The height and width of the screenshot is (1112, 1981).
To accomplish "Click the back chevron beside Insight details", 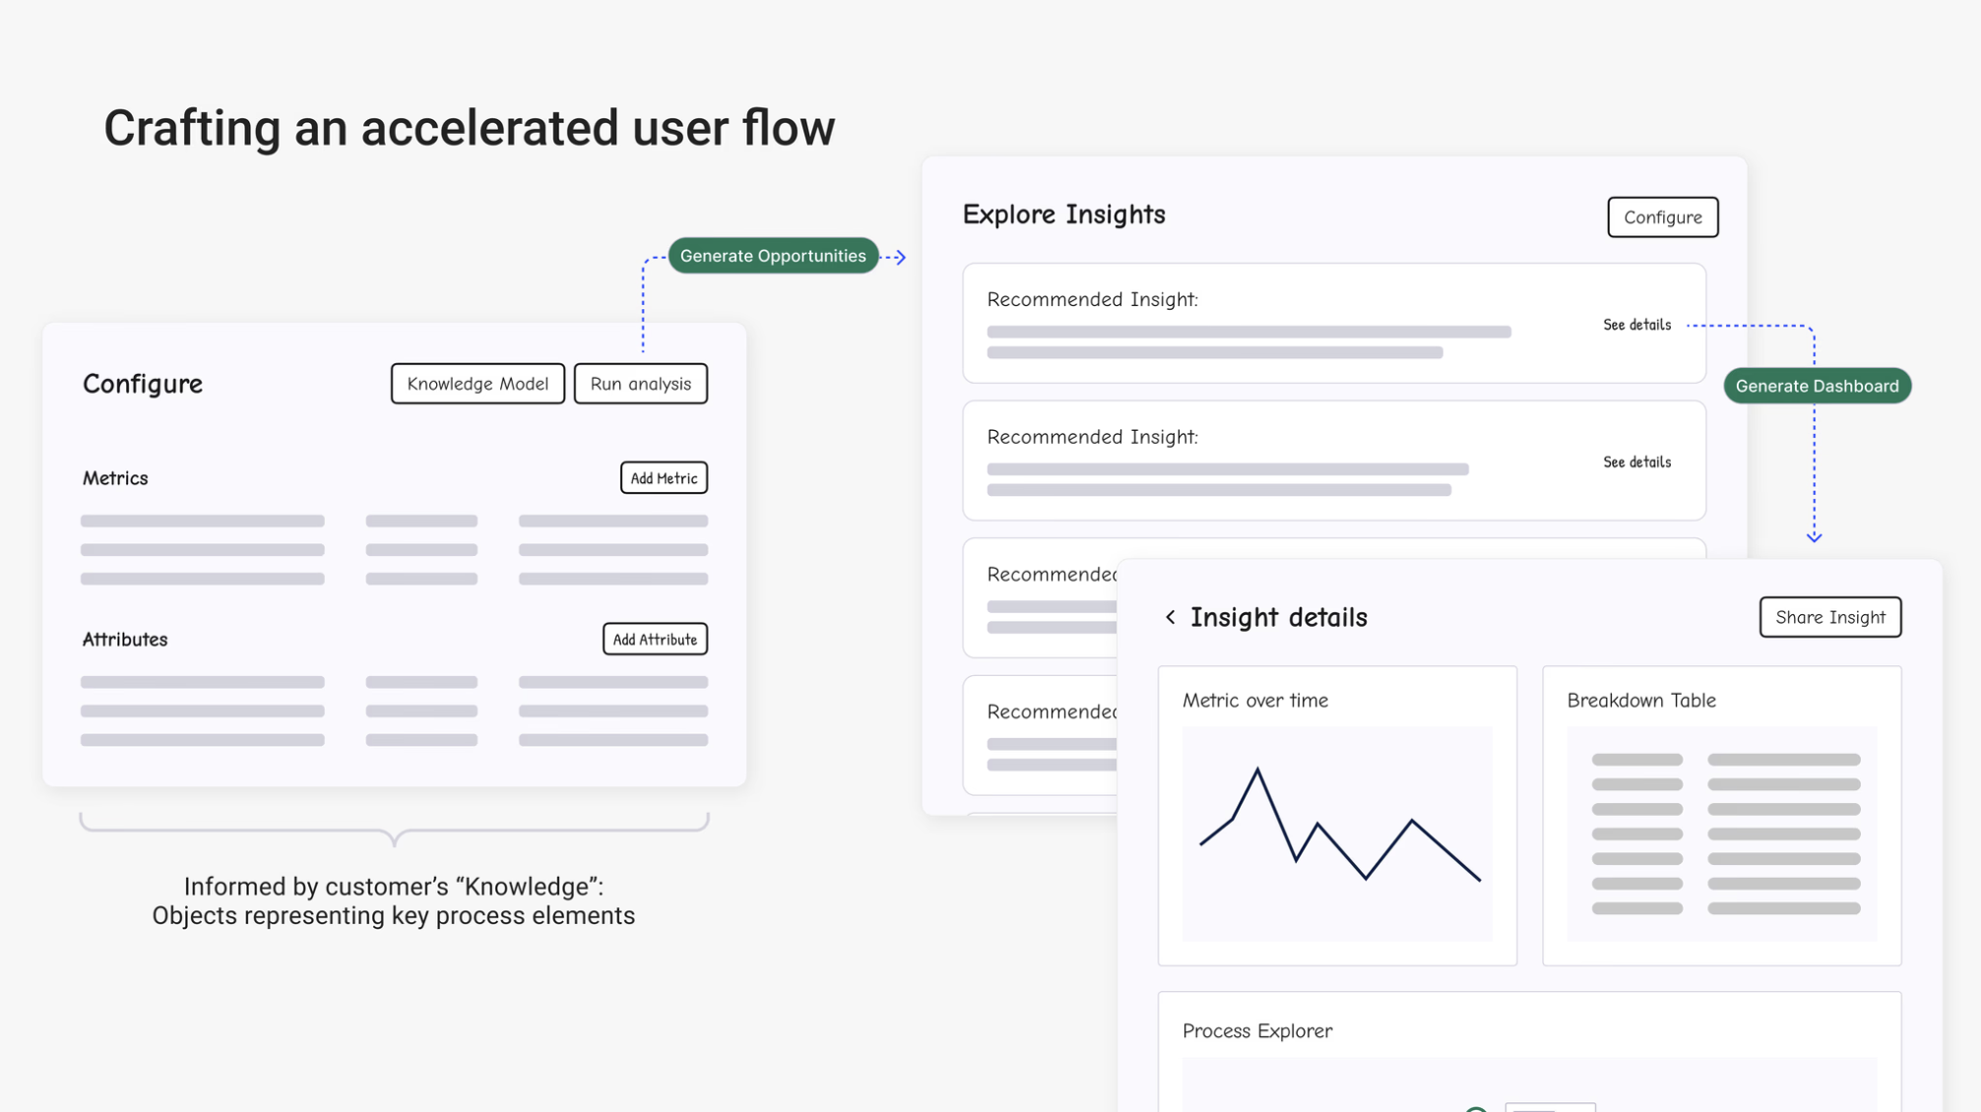I will click(1170, 617).
